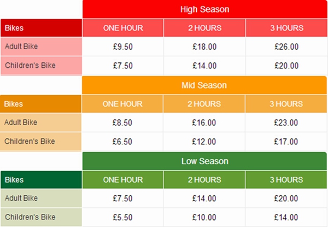Click the £9.50 price cell
Viewport: 328px width, 227px height.
pyautogui.click(x=122, y=46)
